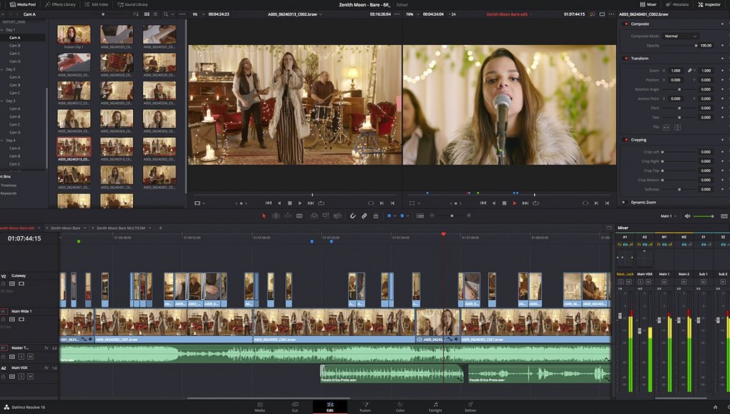This screenshot has height=414, width=730.
Task: Switch to the Fairlight page
Action: [x=435, y=407]
